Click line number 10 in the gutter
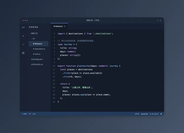The image size is (184, 133). pos(54,66)
